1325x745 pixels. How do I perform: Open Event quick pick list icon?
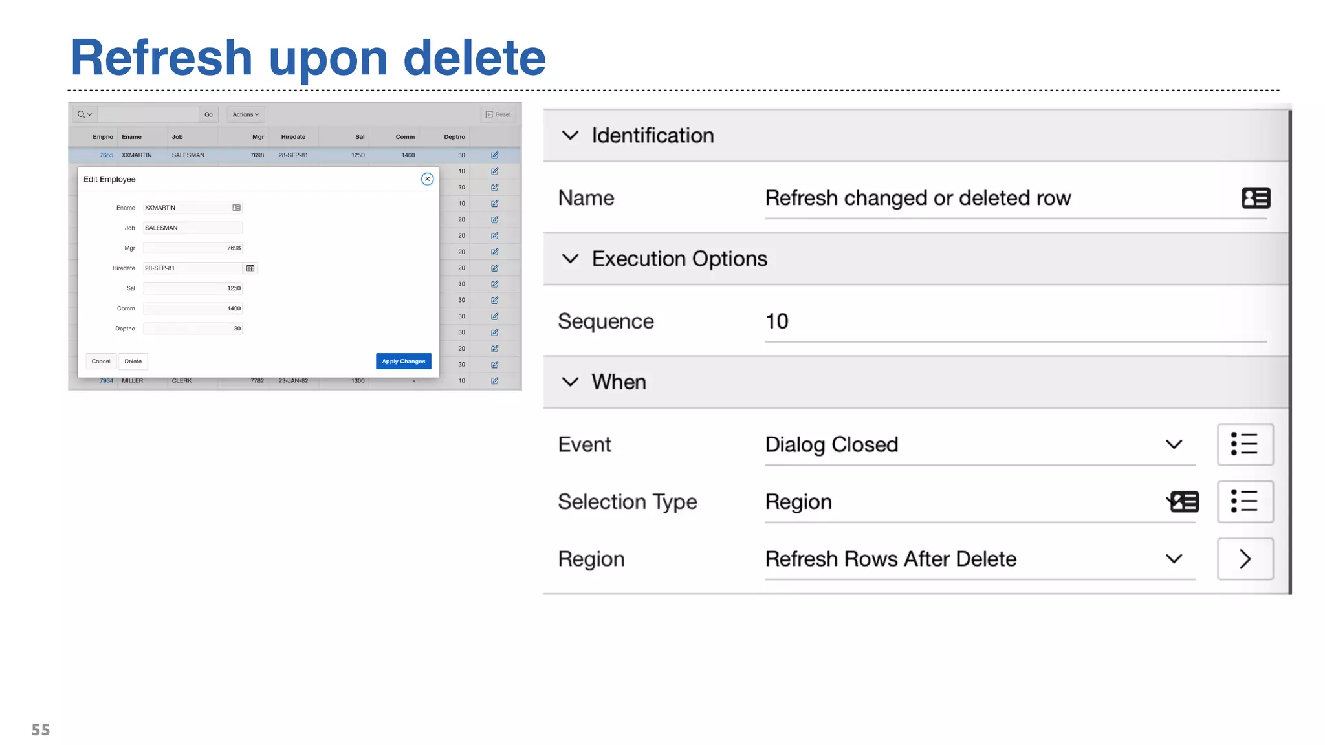coord(1244,444)
